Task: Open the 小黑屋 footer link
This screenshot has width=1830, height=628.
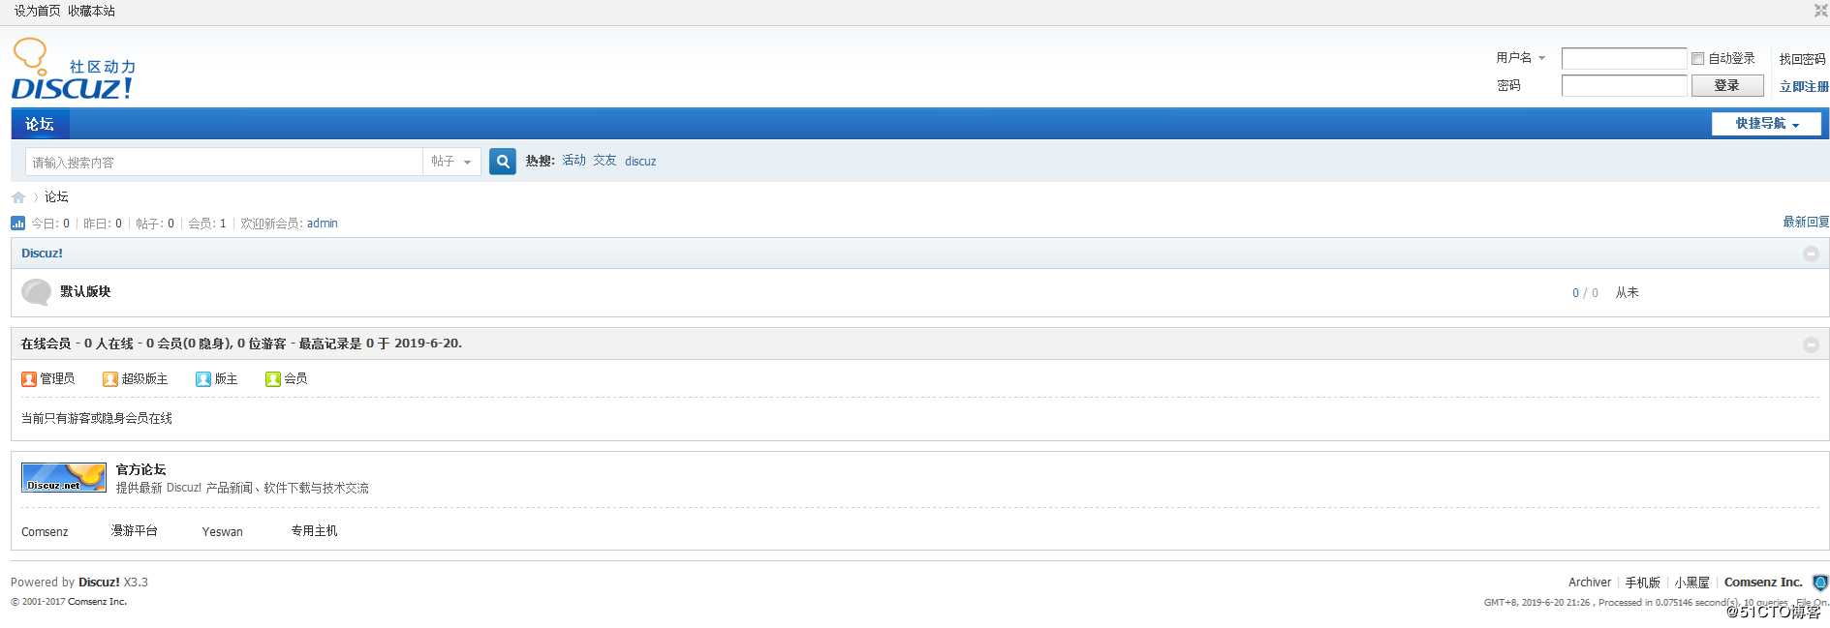Action: [x=1692, y=583]
